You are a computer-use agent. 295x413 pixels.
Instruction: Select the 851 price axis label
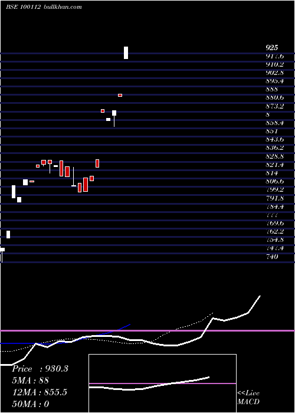pos(271,131)
